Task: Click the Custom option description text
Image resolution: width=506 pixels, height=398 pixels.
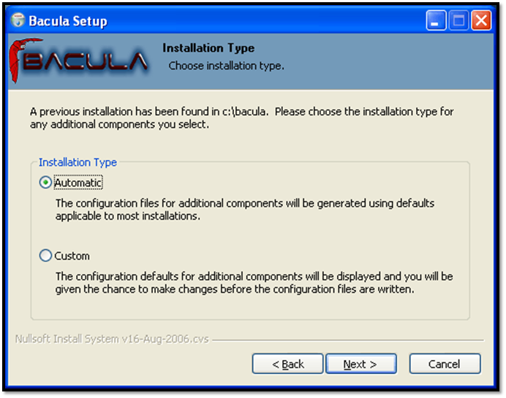Action: click(x=254, y=283)
